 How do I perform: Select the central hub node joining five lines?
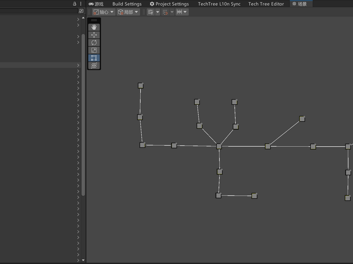tap(219, 147)
